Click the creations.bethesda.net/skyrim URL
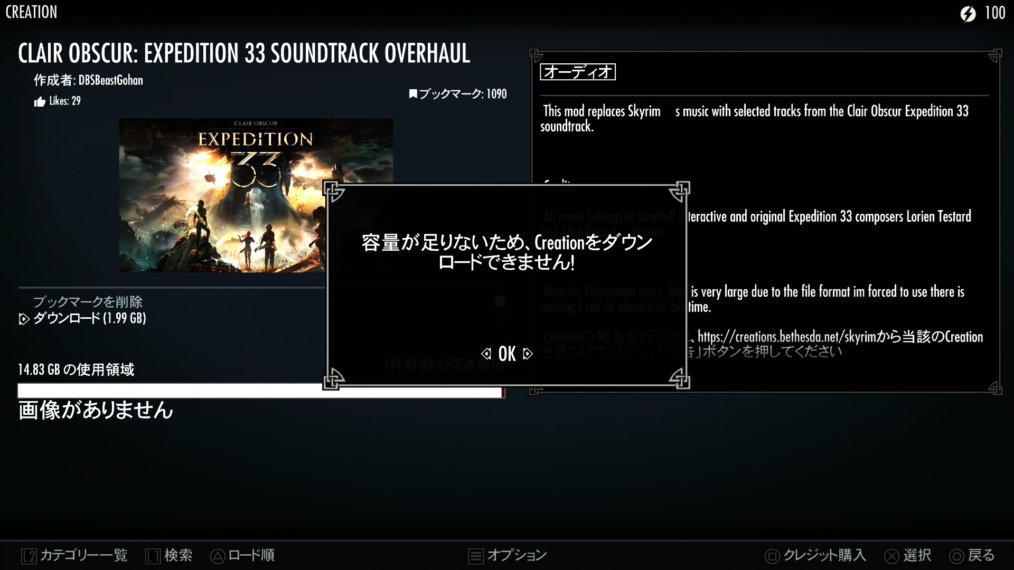This screenshot has width=1014, height=570. [787, 337]
